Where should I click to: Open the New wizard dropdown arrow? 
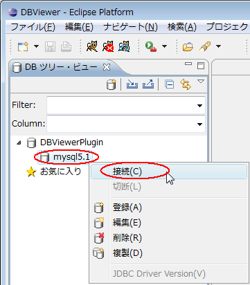[37, 46]
